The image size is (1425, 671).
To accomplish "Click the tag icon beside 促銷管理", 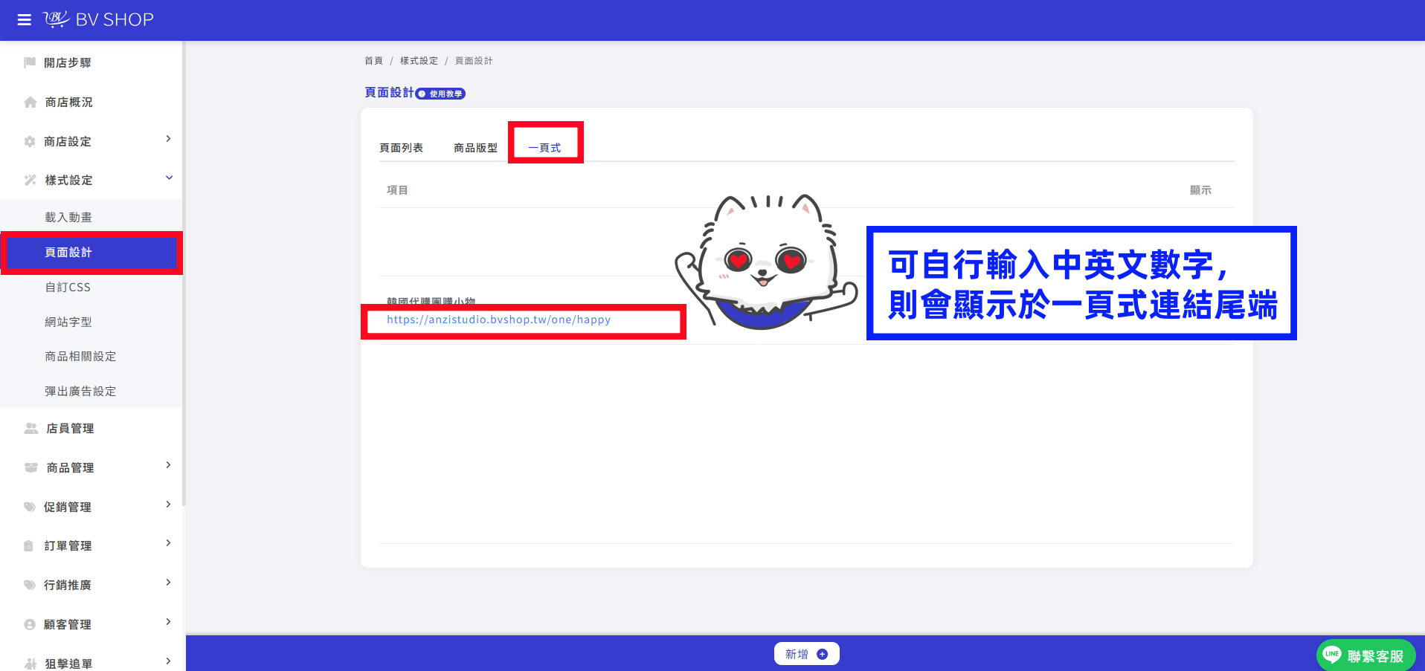I will 30,507.
